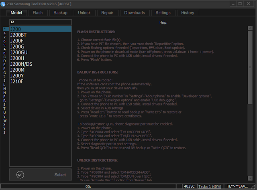Select J200GU in the model list
The height and width of the screenshot is (190, 257).
pyautogui.click(x=41, y=53)
